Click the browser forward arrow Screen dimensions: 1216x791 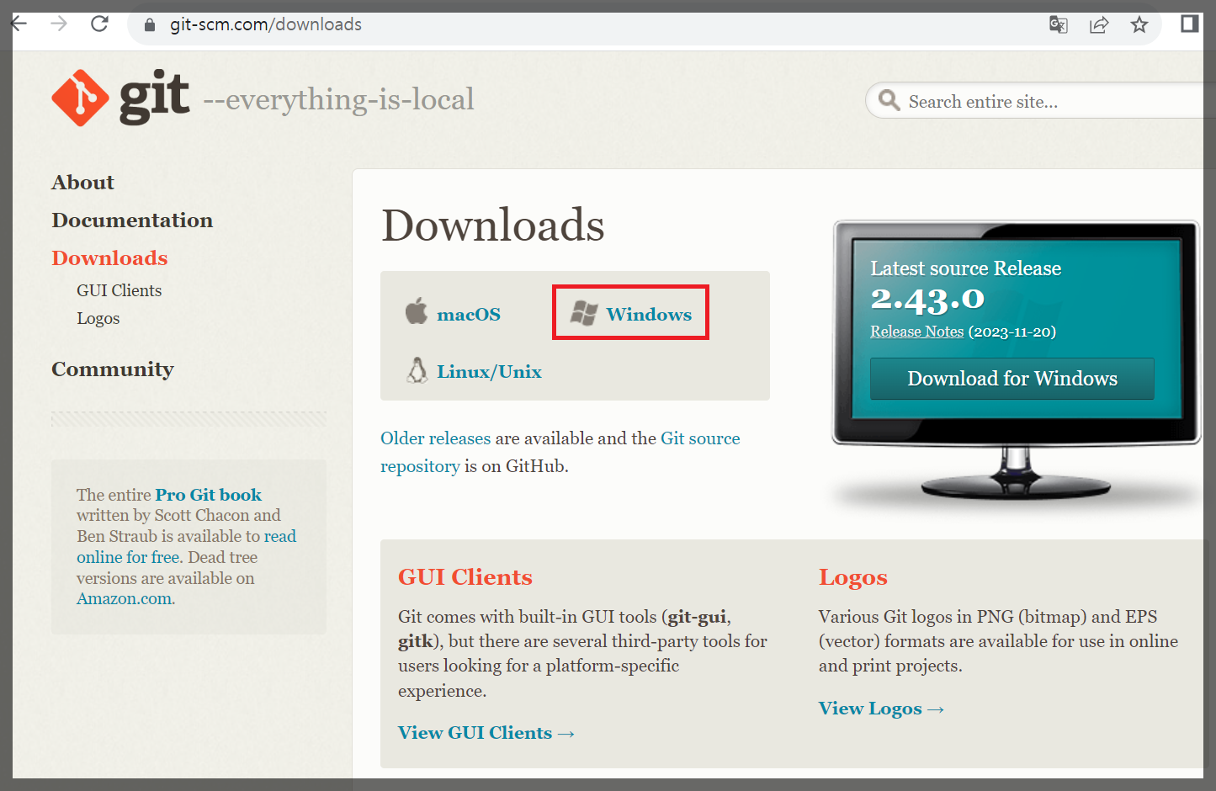tap(59, 24)
